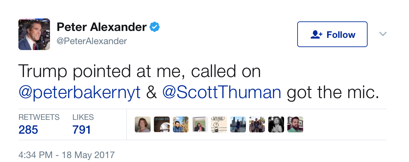The width and height of the screenshot is (409, 162).
Task: Open the tweet options chevron menu
Action: [x=383, y=34]
